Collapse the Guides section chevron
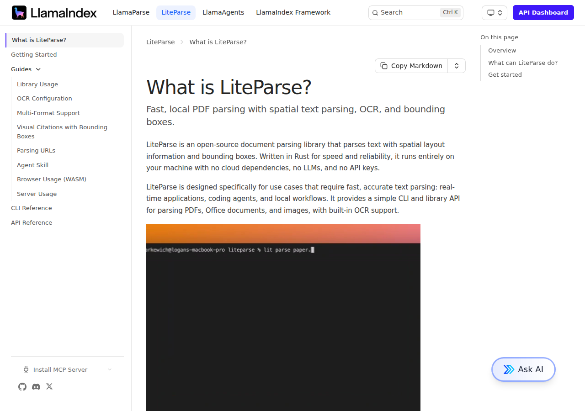 [38, 69]
